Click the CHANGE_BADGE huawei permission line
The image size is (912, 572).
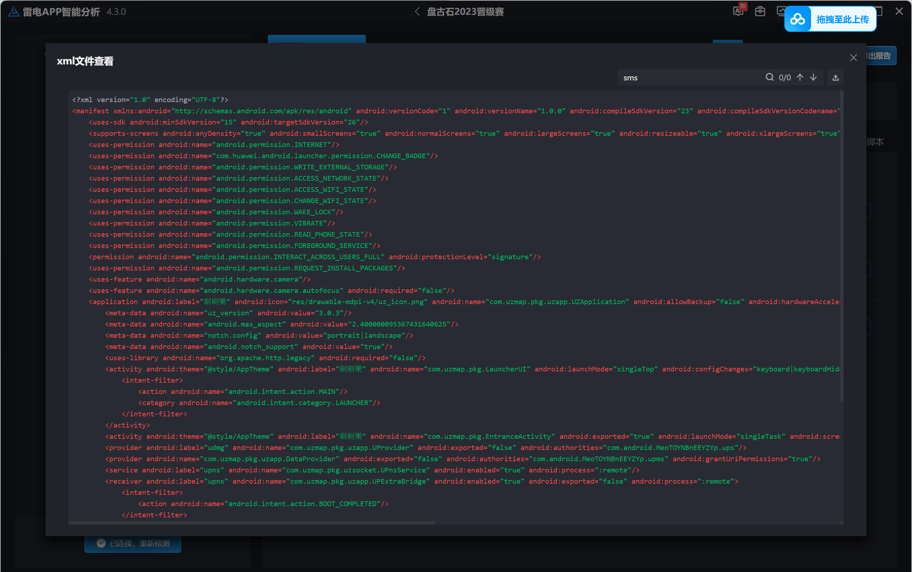pos(263,156)
